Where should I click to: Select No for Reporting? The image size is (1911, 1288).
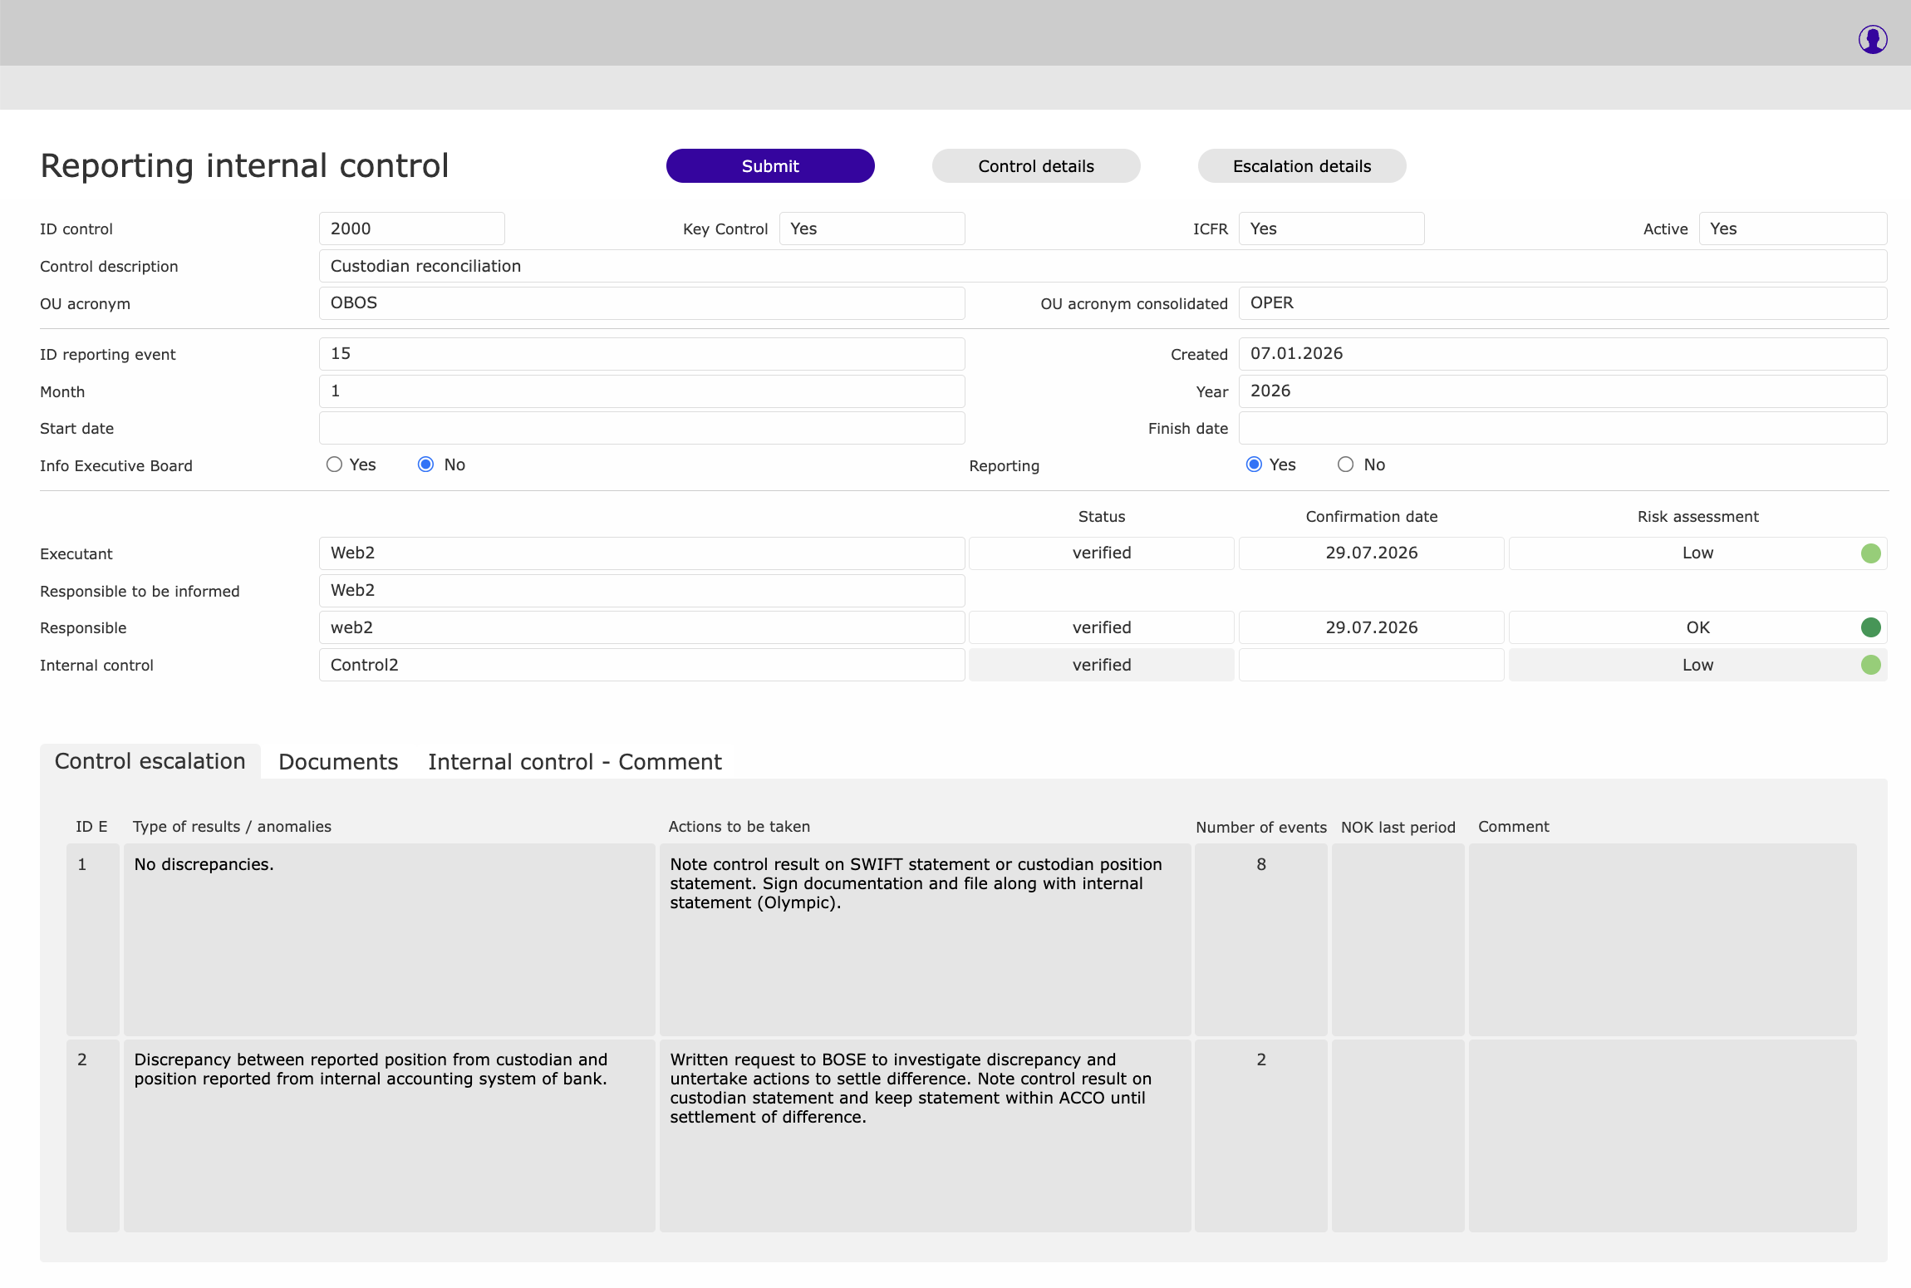(1345, 465)
